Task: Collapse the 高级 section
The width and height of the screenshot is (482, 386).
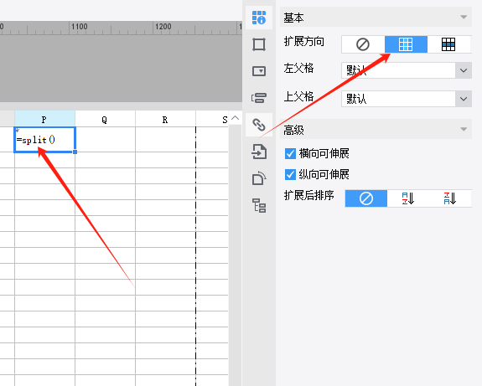Action: pos(464,129)
